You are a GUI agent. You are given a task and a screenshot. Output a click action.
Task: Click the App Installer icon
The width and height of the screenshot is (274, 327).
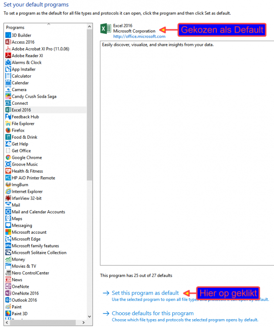8,69
